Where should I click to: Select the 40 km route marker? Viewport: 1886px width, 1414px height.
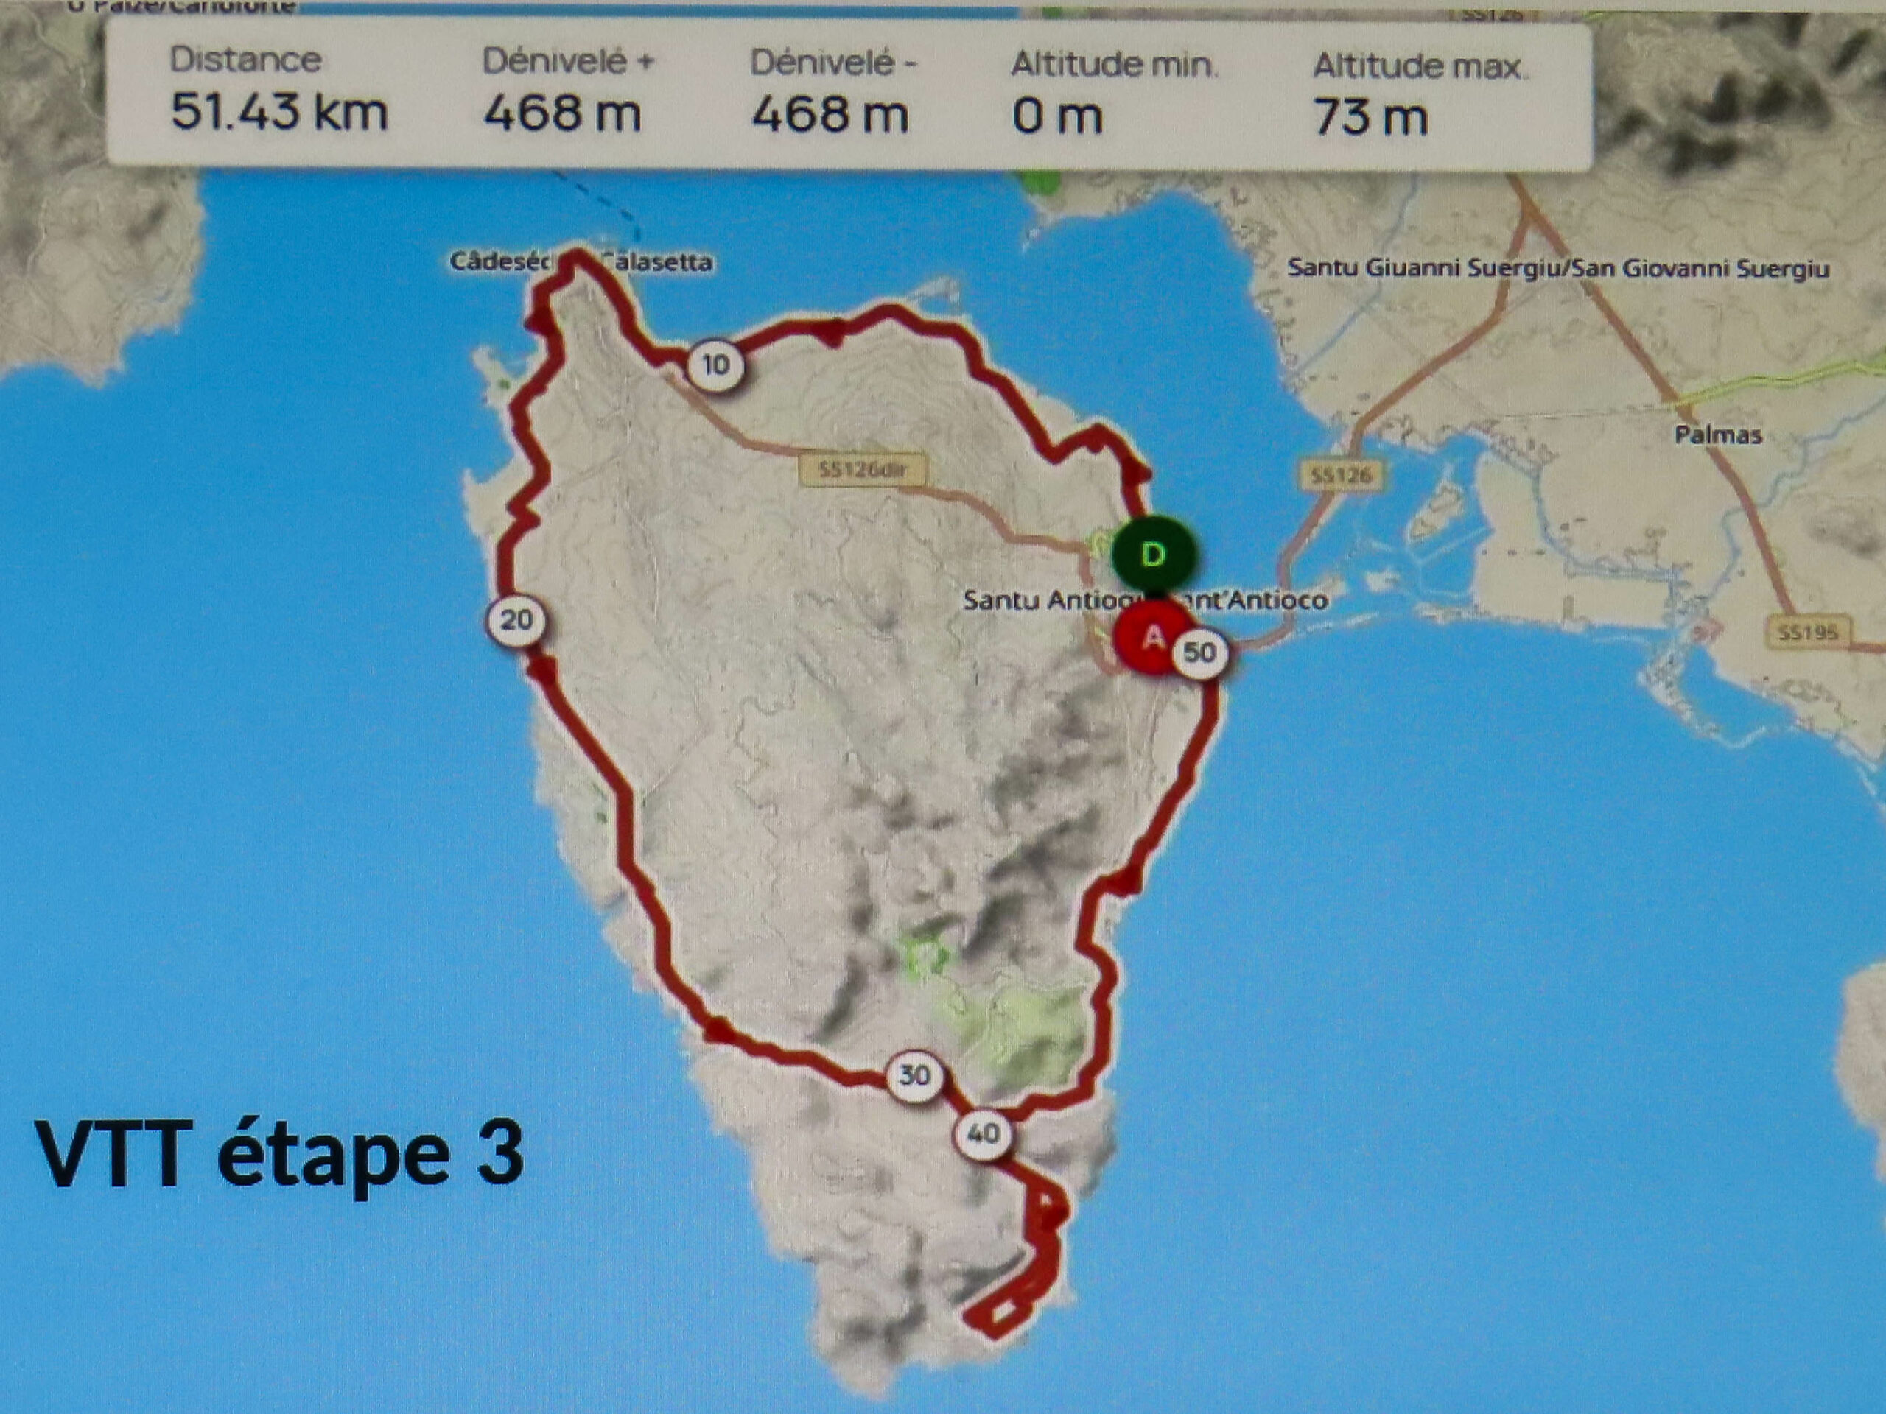click(x=983, y=1133)
